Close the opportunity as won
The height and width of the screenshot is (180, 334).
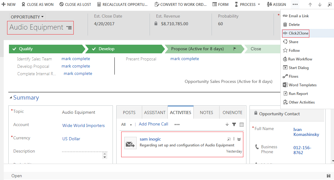[x=38, y=4]
